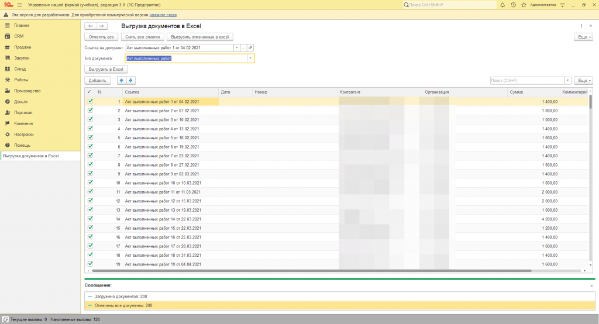This screenshot has height=324, width=599.
Task: Expand the Тип документа dropdown
Action: click(x=250, y=58)
